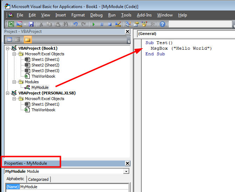Toggle Design Mode icon
Viewport: 235px width, 192px height.
point(118,24)
